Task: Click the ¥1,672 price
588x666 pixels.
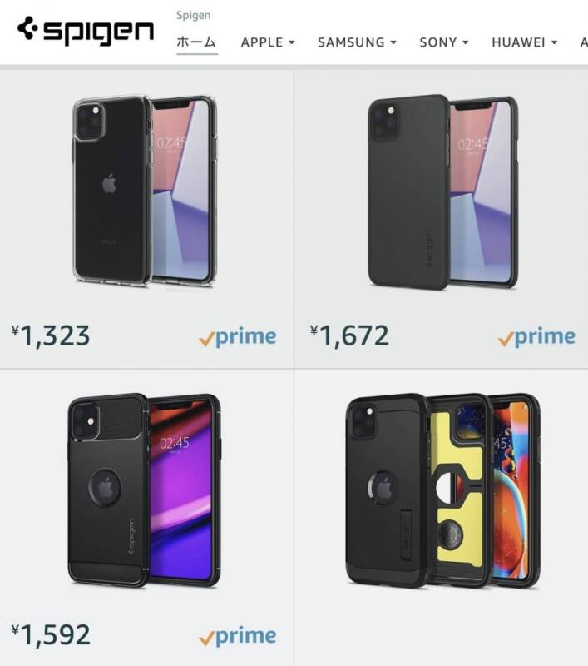Action: click(349, 335)
